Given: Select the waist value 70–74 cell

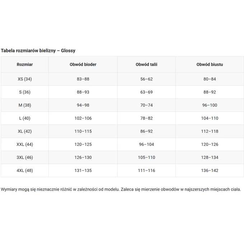Looking at the screenshot, I should (146, 105).
